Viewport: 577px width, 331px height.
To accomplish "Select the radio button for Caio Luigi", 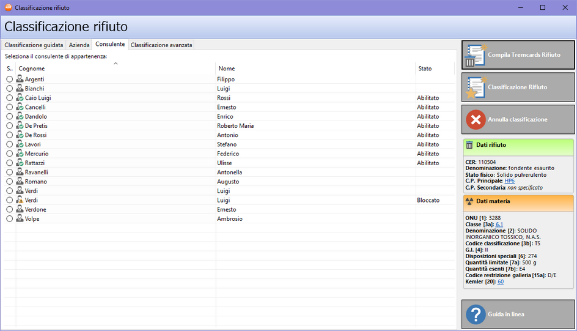I will pos(9,98).
